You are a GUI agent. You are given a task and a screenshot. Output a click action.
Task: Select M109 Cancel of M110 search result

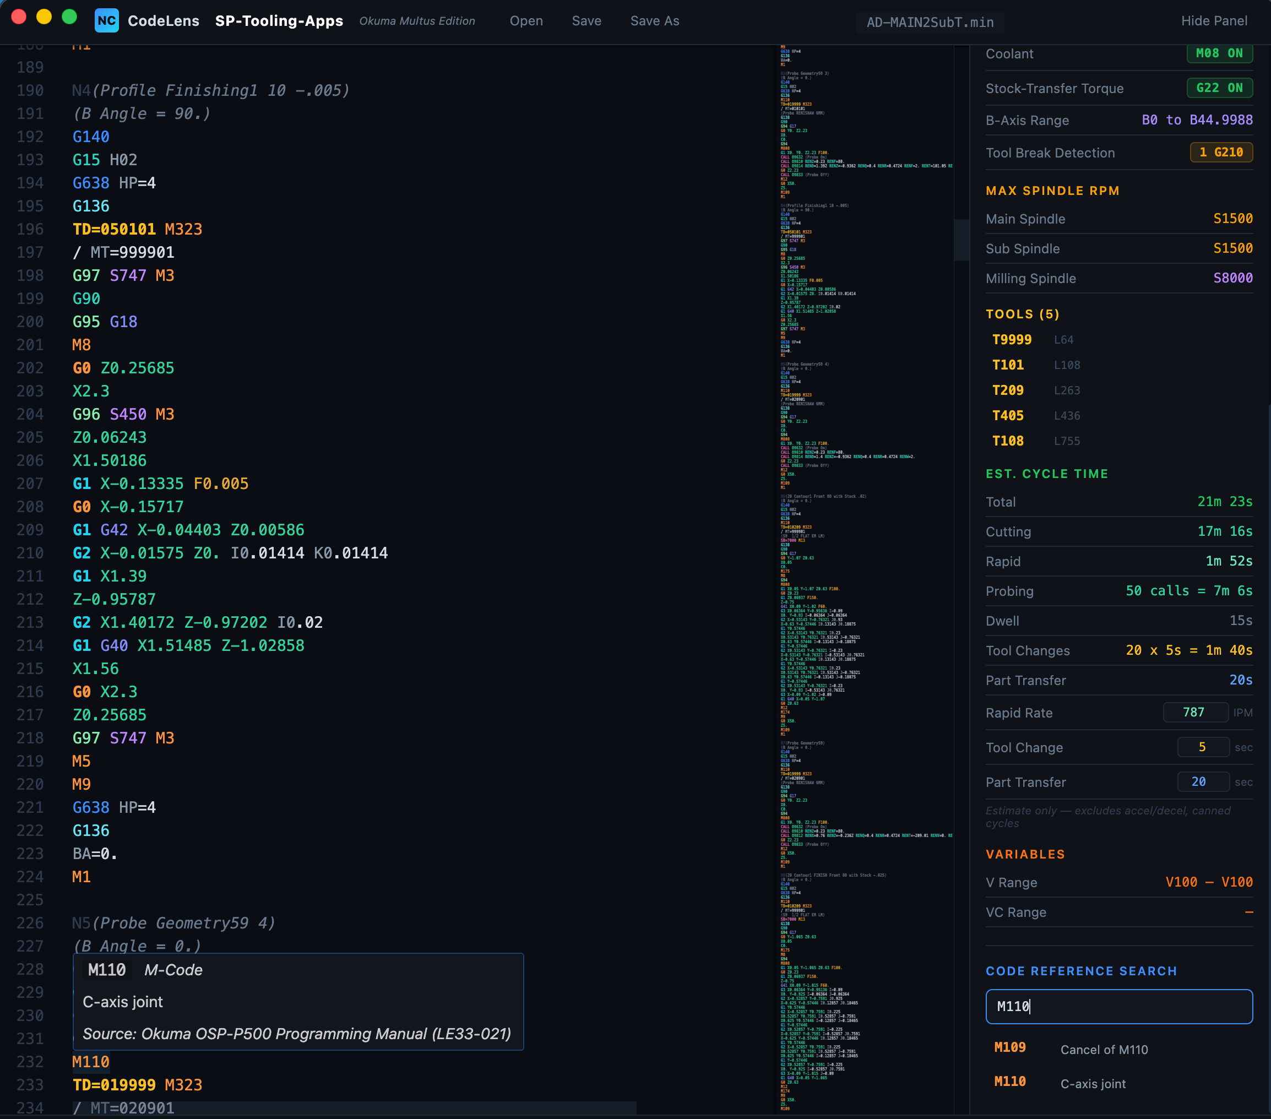point(1118,1050)
